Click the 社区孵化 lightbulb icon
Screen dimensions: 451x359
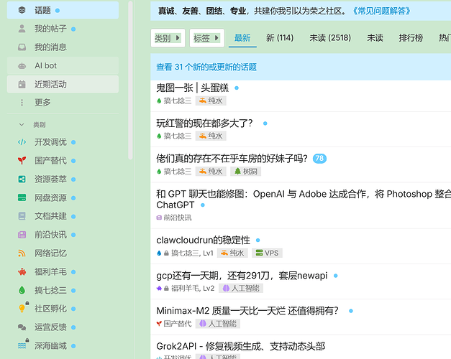22,309
